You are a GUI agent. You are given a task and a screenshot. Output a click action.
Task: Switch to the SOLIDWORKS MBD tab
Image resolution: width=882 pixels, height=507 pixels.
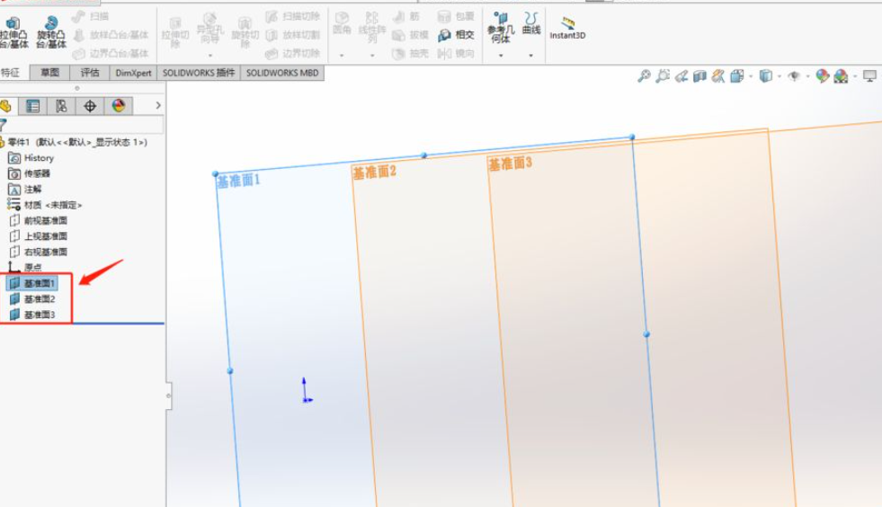pyautogui.click(x=282, y=73)
